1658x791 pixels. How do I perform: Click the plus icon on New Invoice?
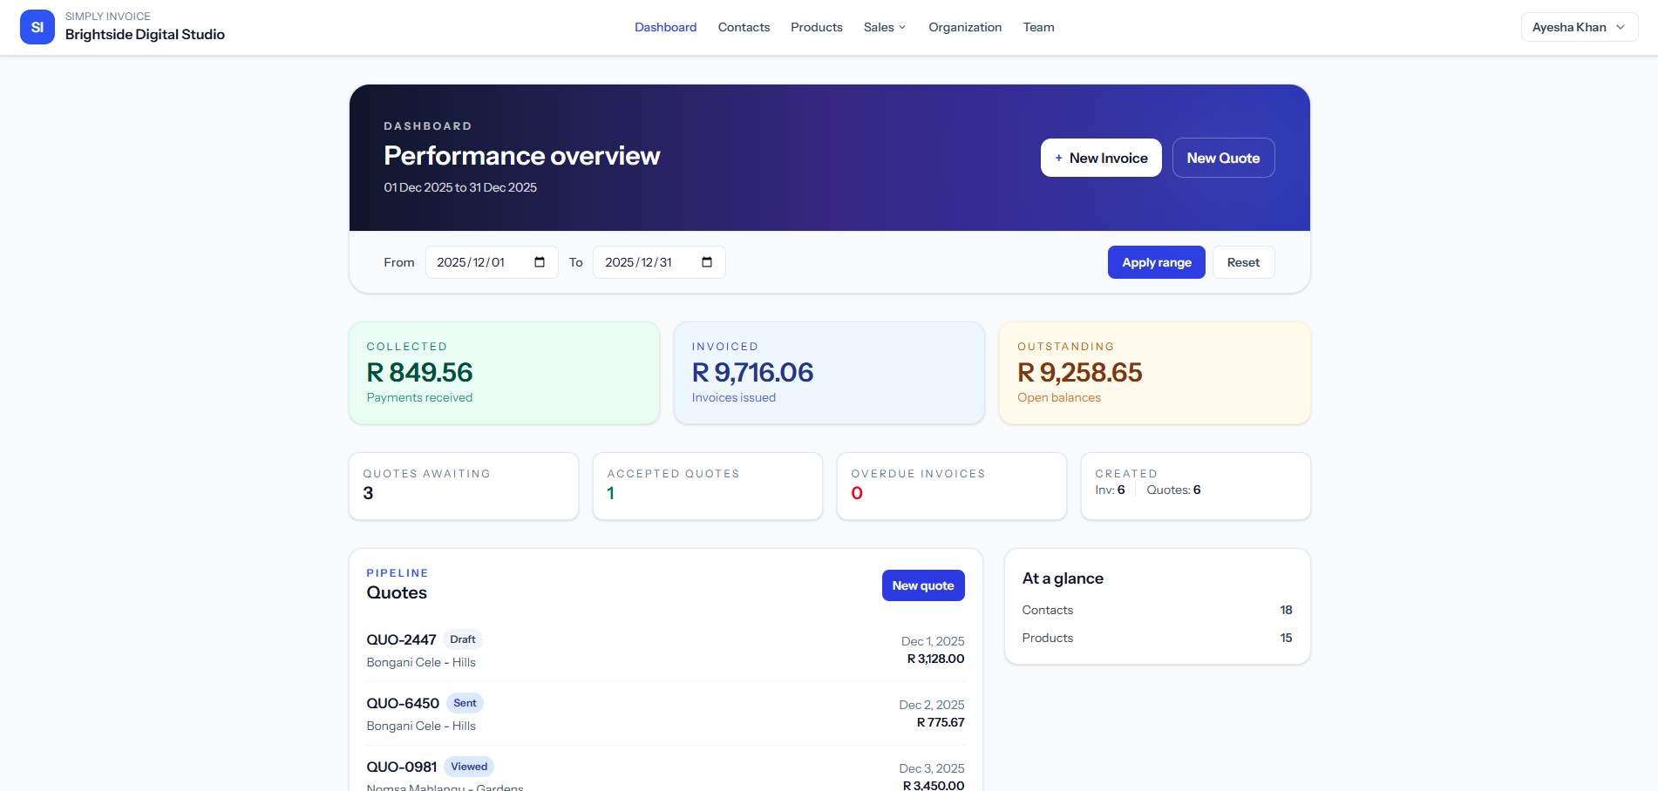coord(1058,159)
